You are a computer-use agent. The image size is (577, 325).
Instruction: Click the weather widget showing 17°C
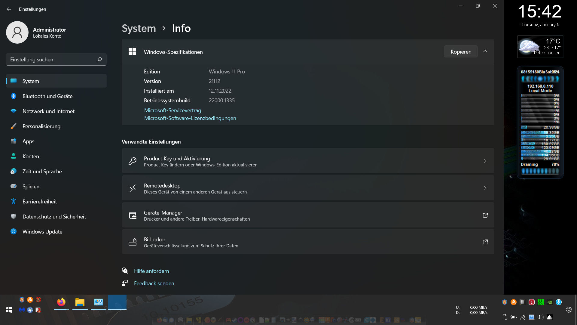click(540, 47)
